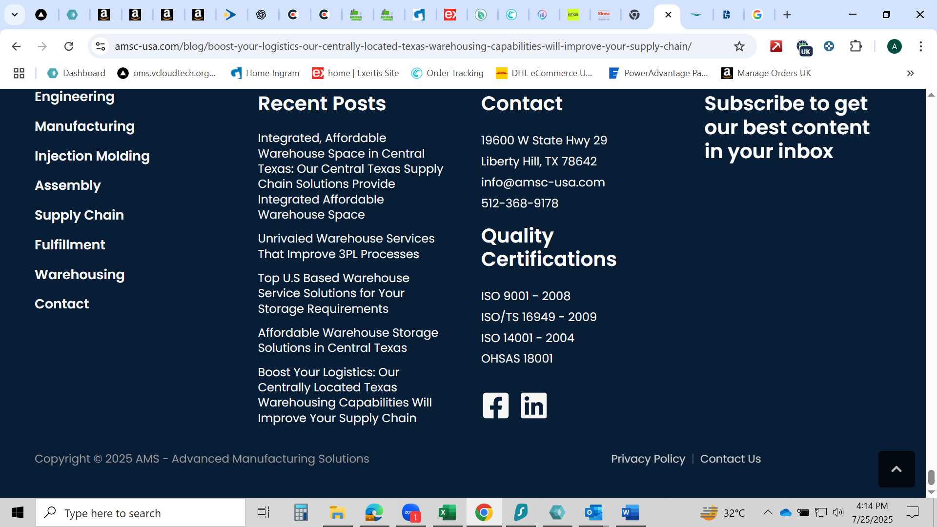Click the Windows search box
Viewport: 937px width, 527px height.
[x=141, y=512]
